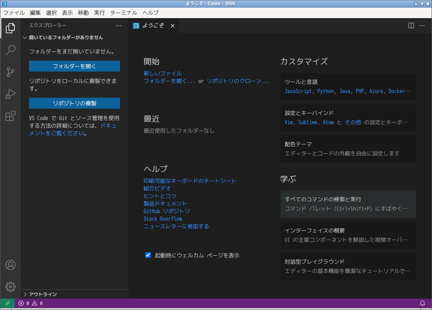Uncheck 起動時にウェルカム ページを表示 checkbox
432x310 pixels.
pos(148,255)
